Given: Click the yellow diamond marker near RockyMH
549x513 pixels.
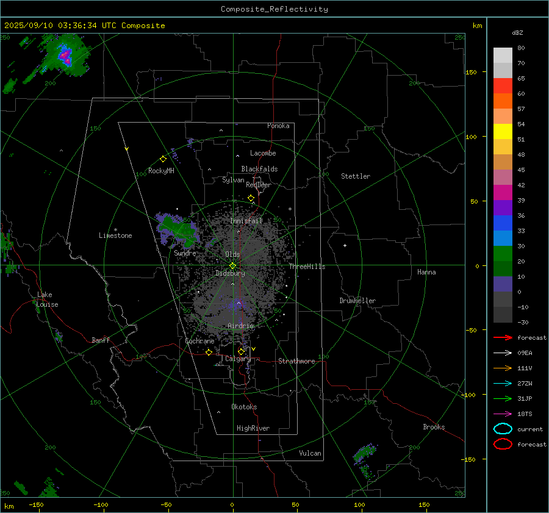Looking at the screenshot, I should [x=163, y=159].
